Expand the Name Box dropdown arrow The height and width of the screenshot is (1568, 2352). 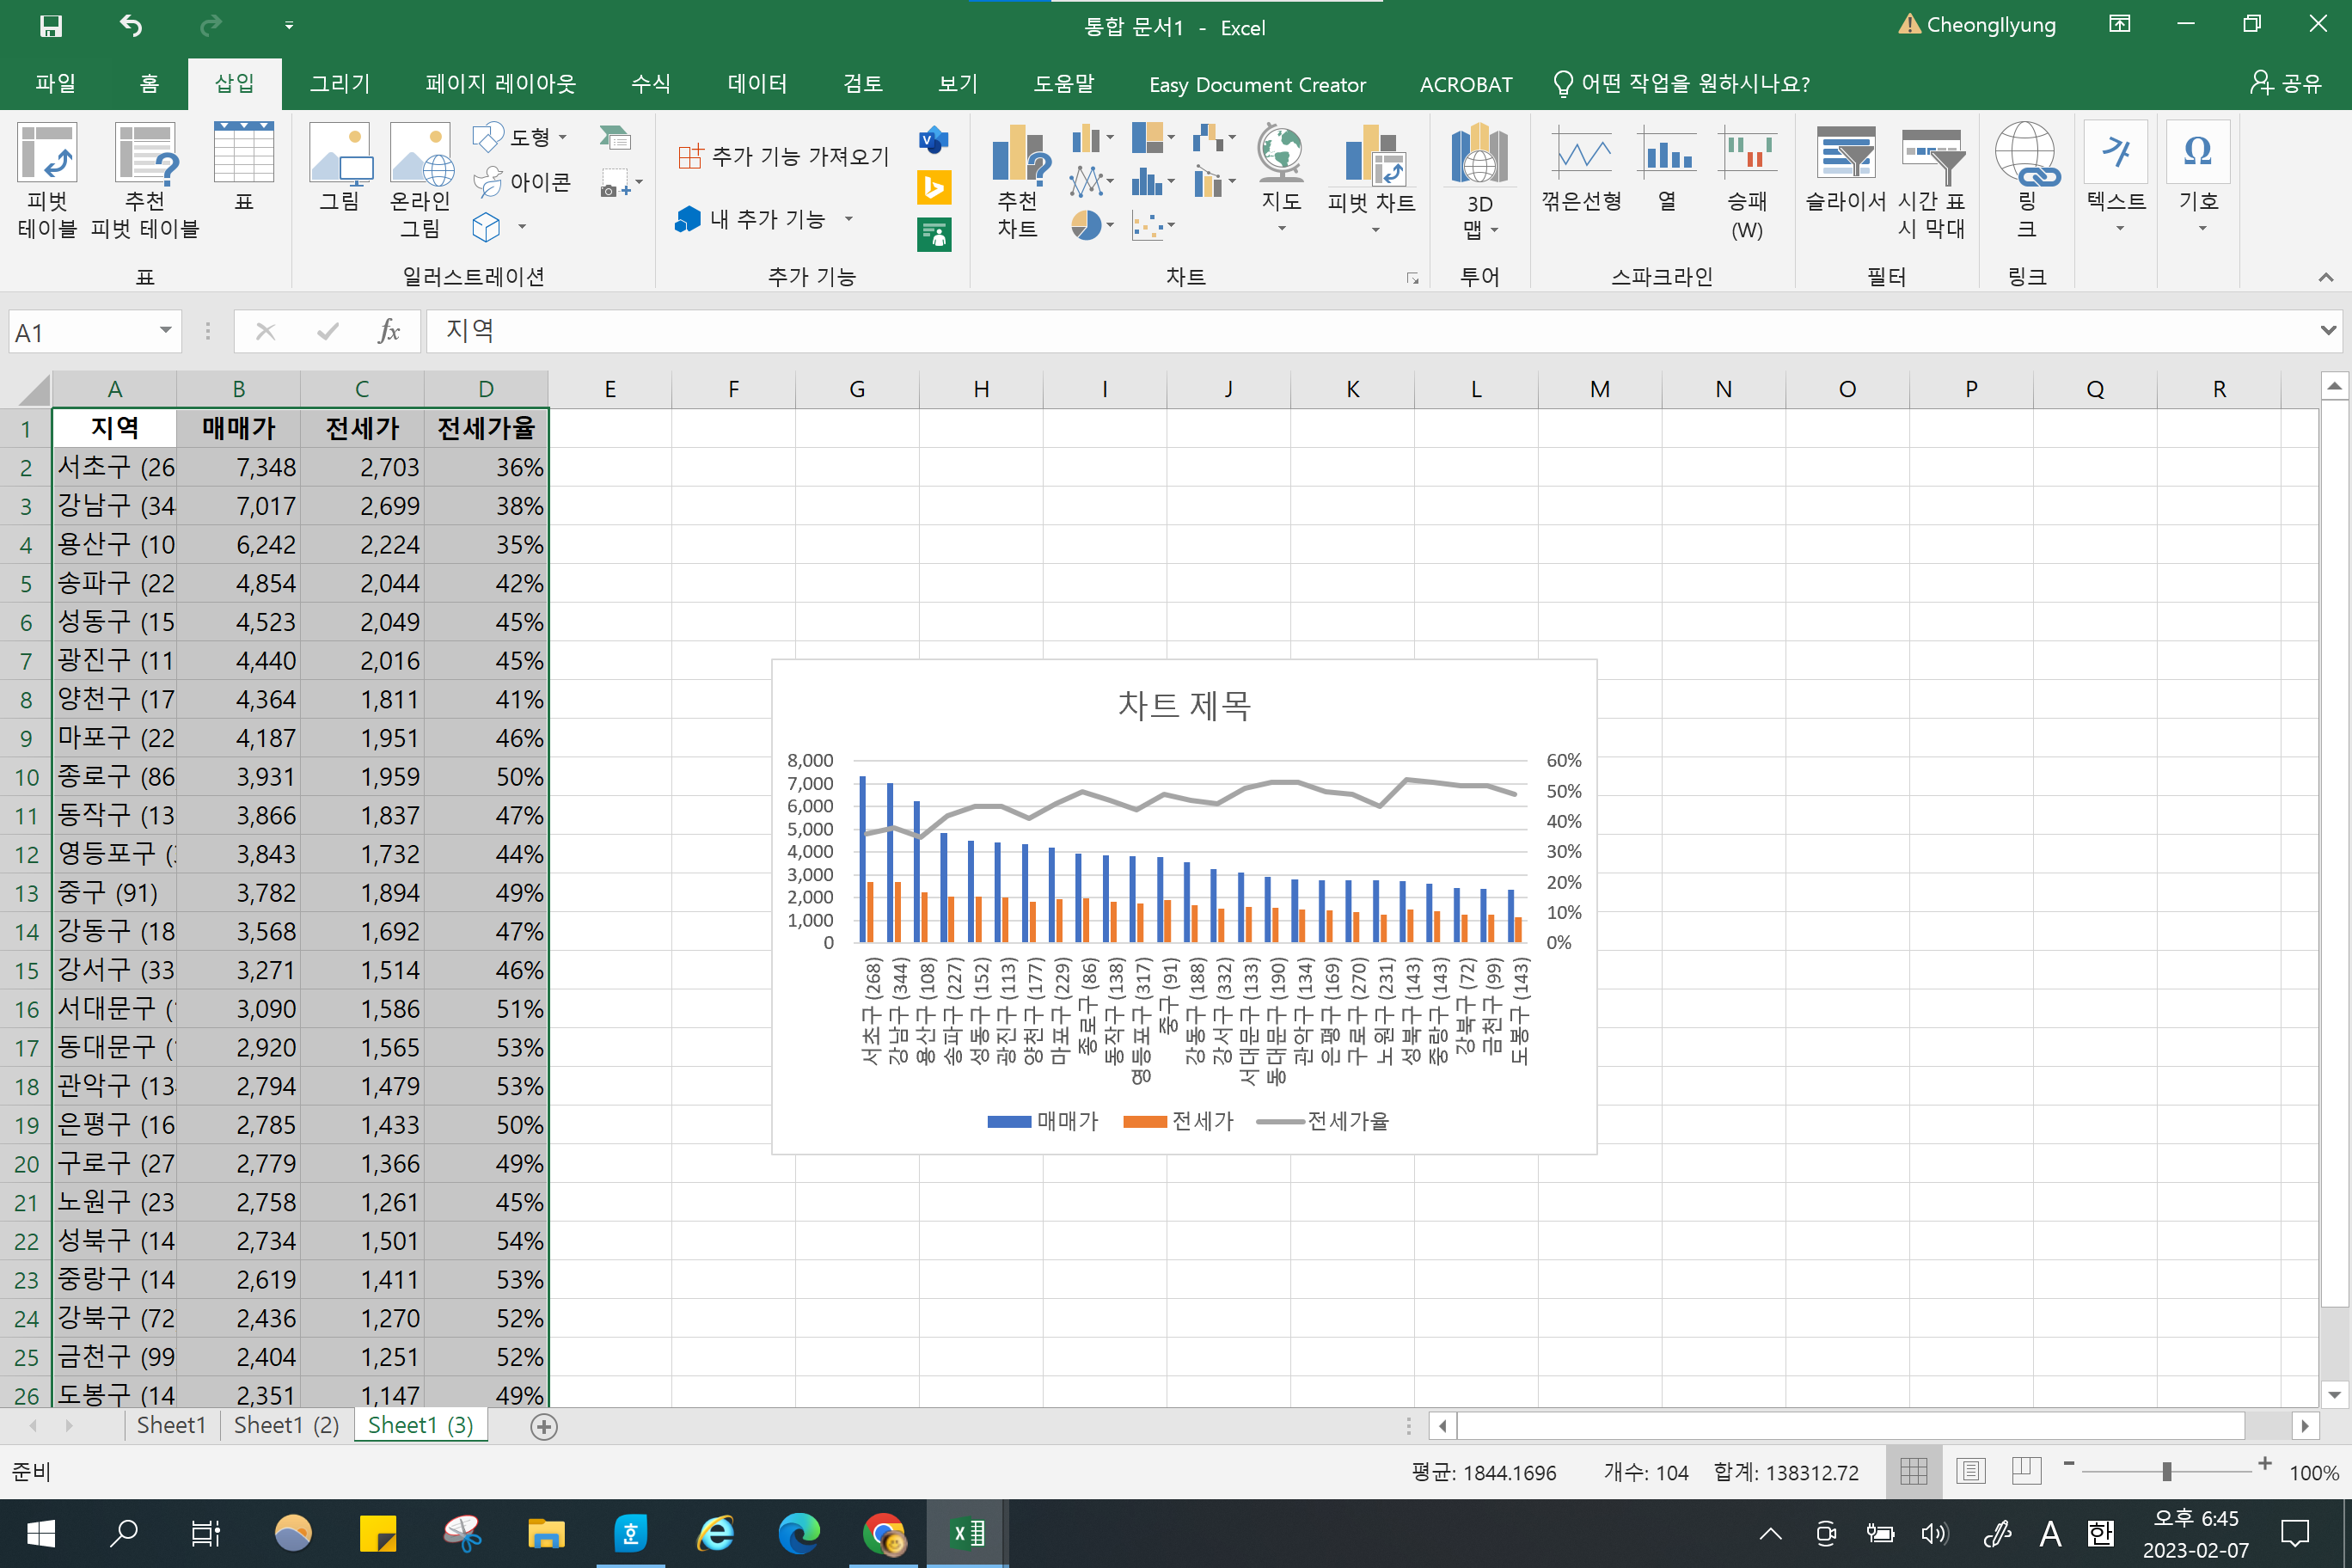click(x=165, y=331)
